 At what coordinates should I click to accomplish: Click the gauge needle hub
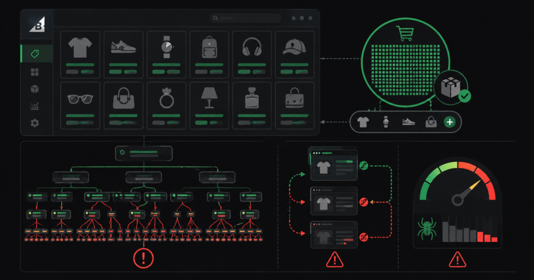457,200
